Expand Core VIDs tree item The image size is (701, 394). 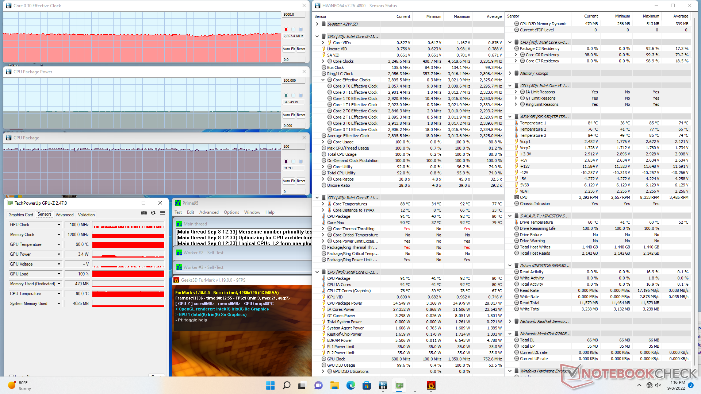click(323, 43)
